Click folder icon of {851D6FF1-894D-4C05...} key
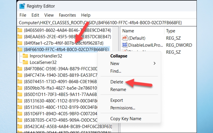Screen dimensions: 213x133 pyautogui.click(x=20, y=114)
